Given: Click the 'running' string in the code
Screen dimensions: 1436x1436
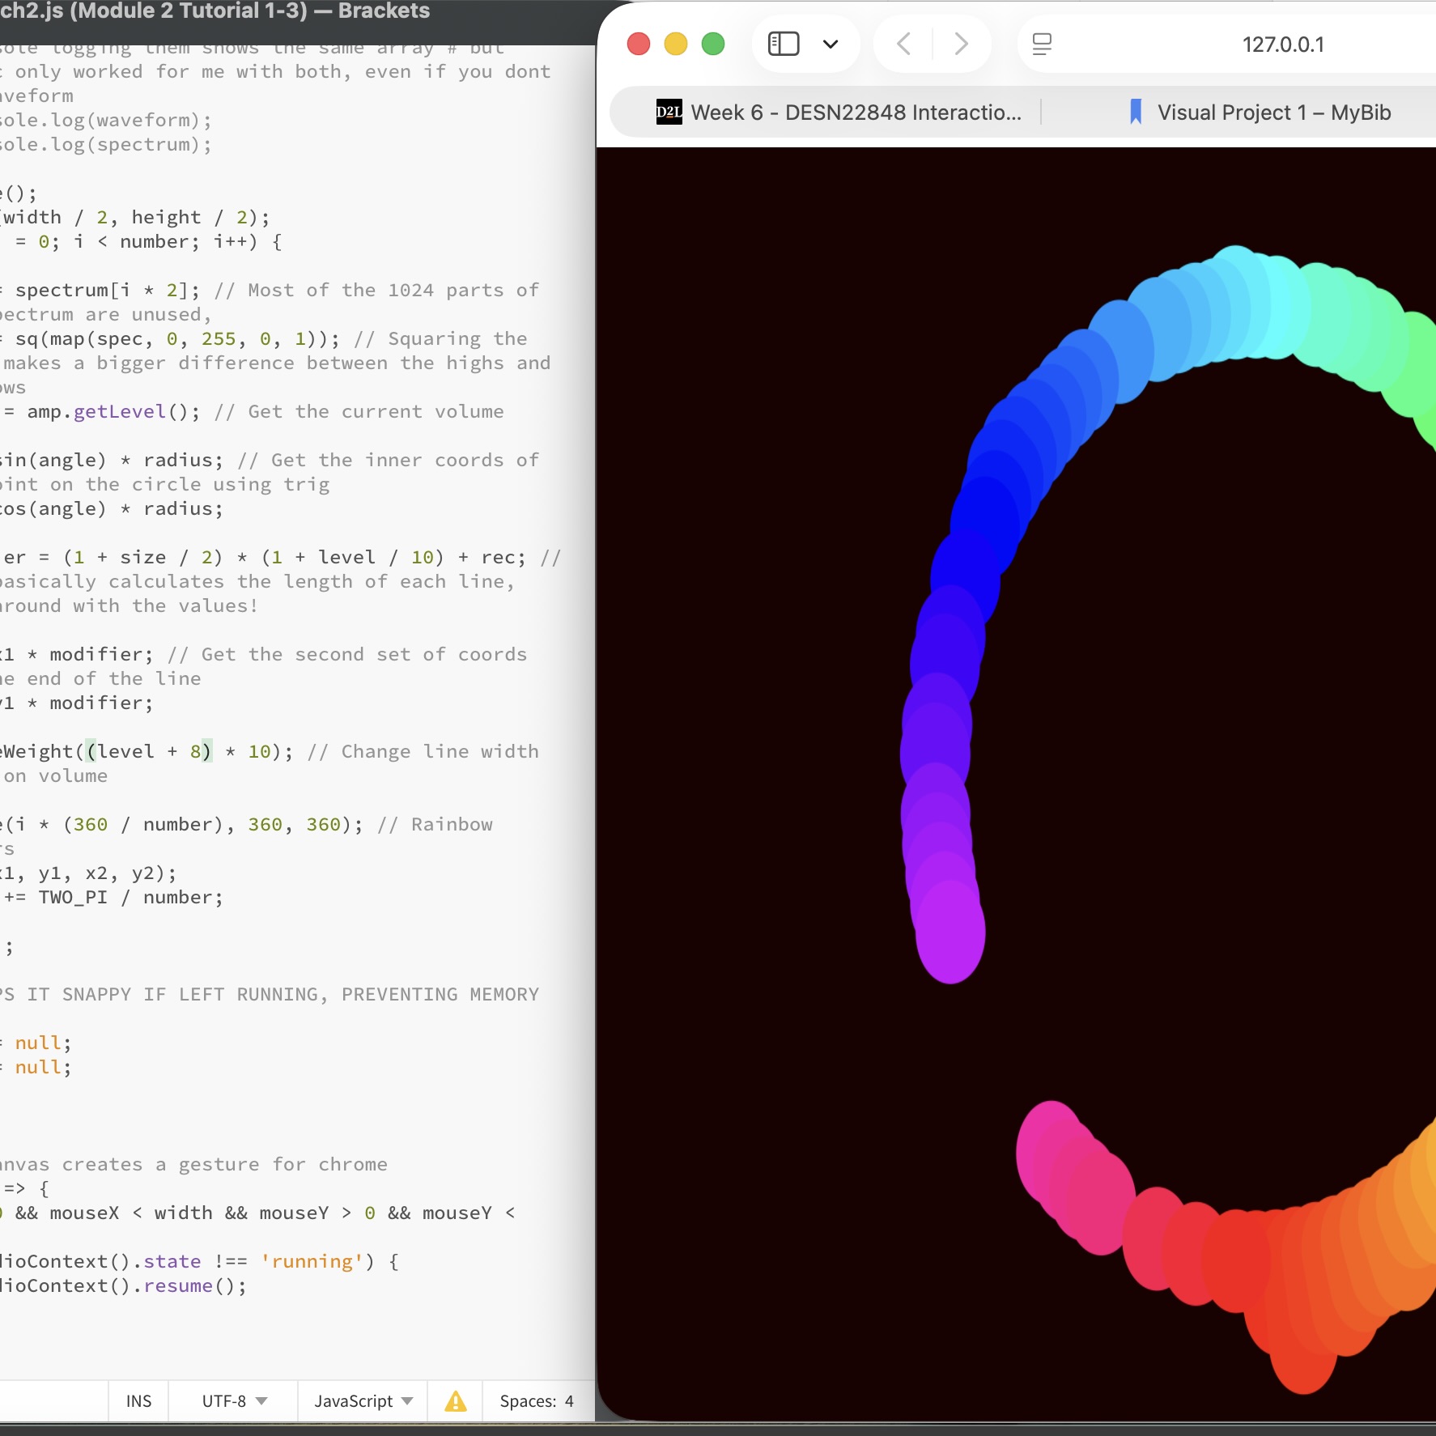Looking at the screenshot, I should pyautogui.click(x=312, y=1262).
